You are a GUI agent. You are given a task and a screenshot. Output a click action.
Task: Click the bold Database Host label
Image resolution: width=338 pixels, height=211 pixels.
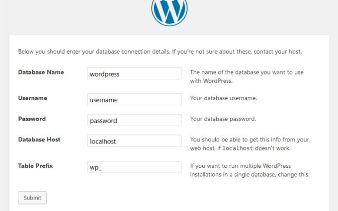tap(39, 140)
